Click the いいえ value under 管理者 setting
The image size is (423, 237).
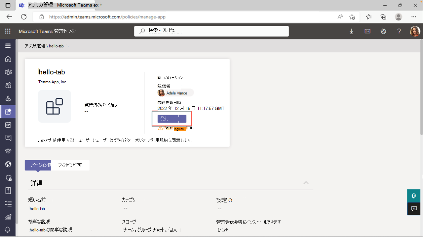click(x=223, y=230)
